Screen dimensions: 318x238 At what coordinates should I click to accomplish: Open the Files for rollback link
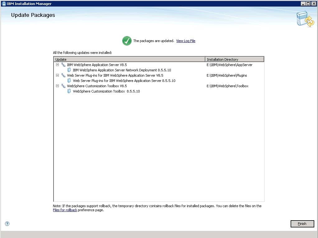(x=65, y=210)
